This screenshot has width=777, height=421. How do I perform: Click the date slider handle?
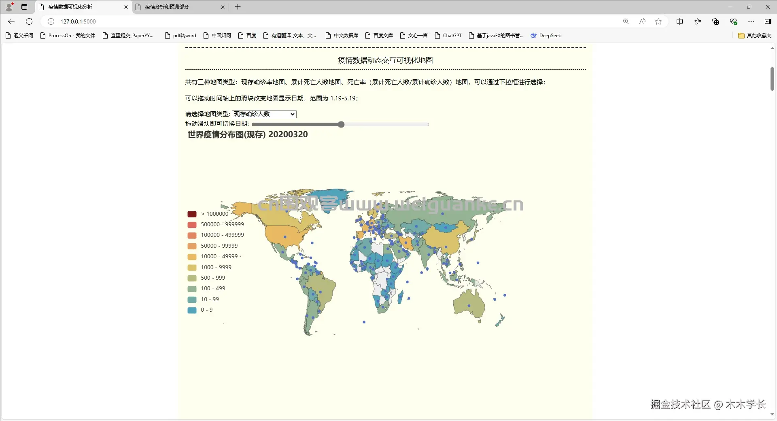coord(341,124)
